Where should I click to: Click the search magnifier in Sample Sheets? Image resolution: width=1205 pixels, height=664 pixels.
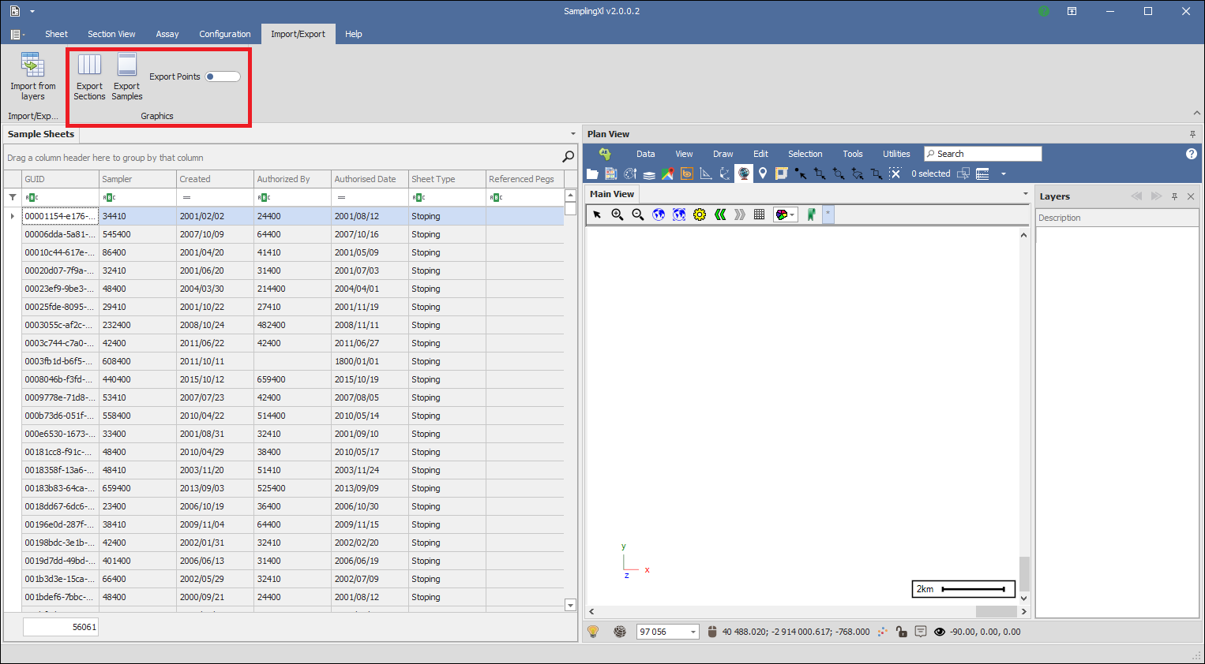(x=568, y=157)
